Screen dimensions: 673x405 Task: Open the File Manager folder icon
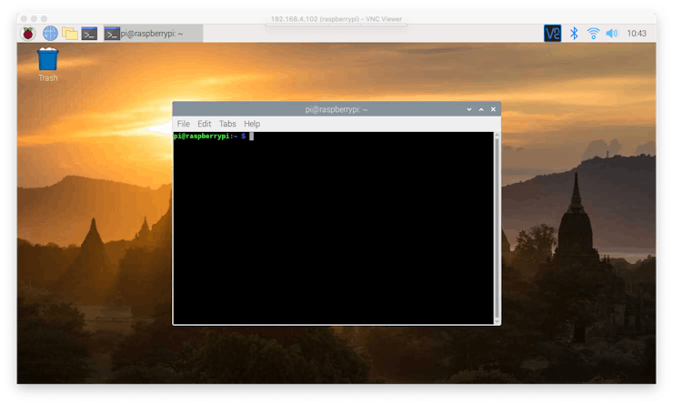[x=70, y=33]
